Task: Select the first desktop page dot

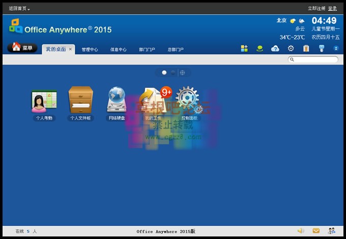Action: pos(164,73)
